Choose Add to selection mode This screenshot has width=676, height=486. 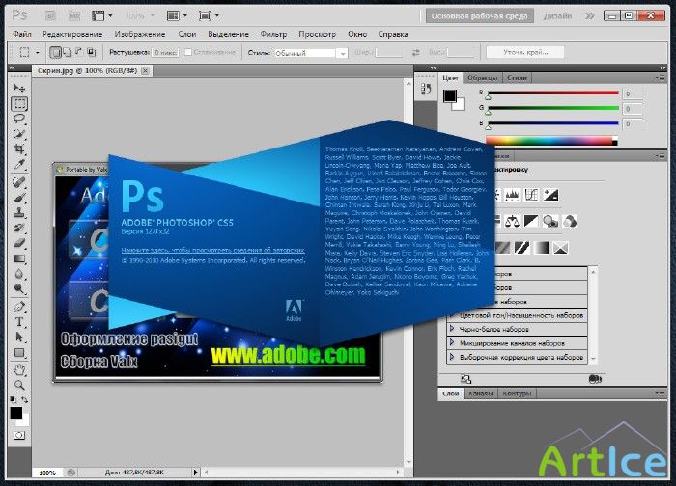68,52
